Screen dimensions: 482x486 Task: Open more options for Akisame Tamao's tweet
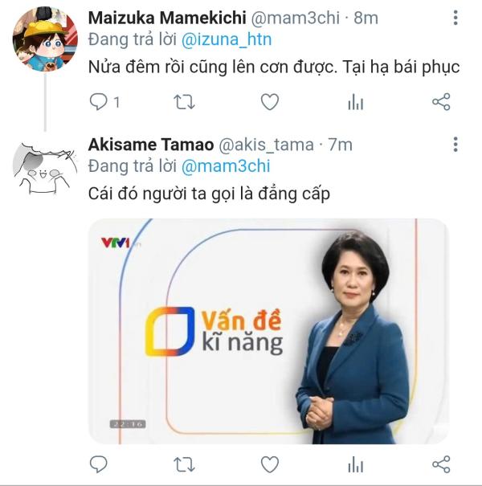point(455,145)
